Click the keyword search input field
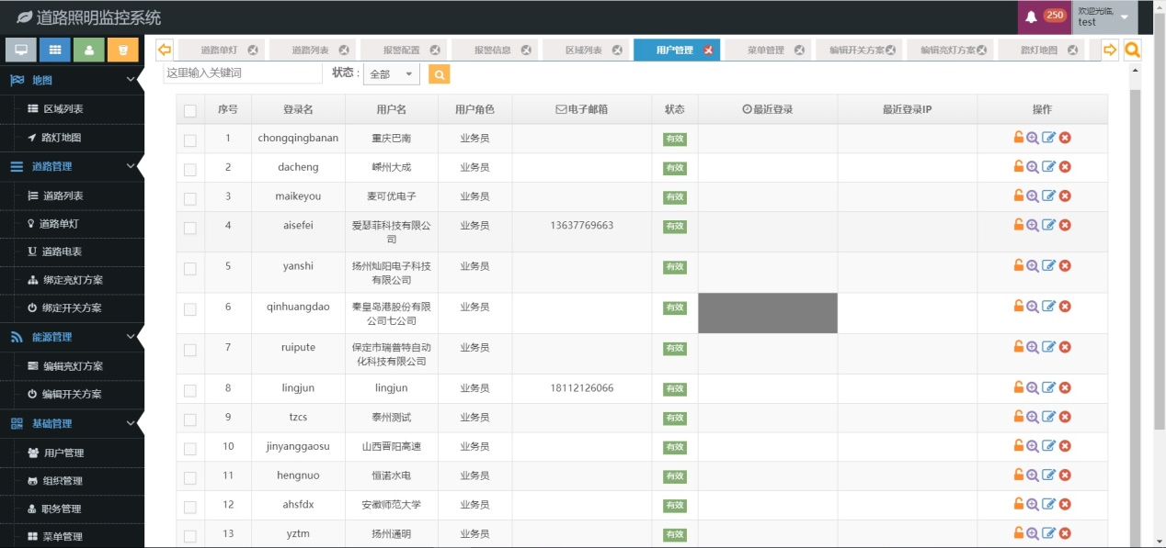The width and height of the screenshot is (1166, 548). click(x=243, y=73)
